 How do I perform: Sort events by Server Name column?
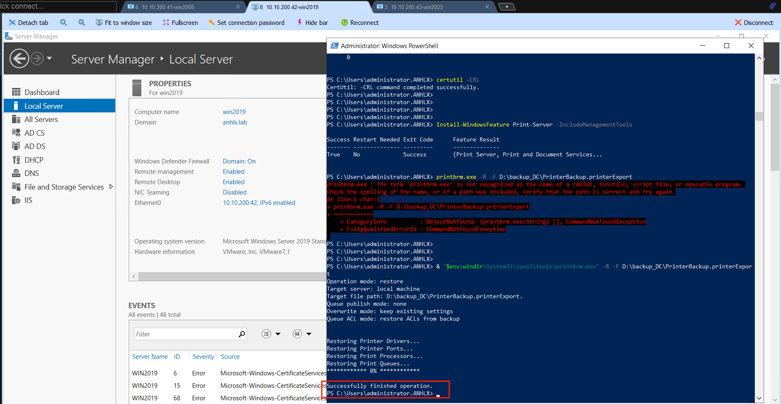pos(150,356)
